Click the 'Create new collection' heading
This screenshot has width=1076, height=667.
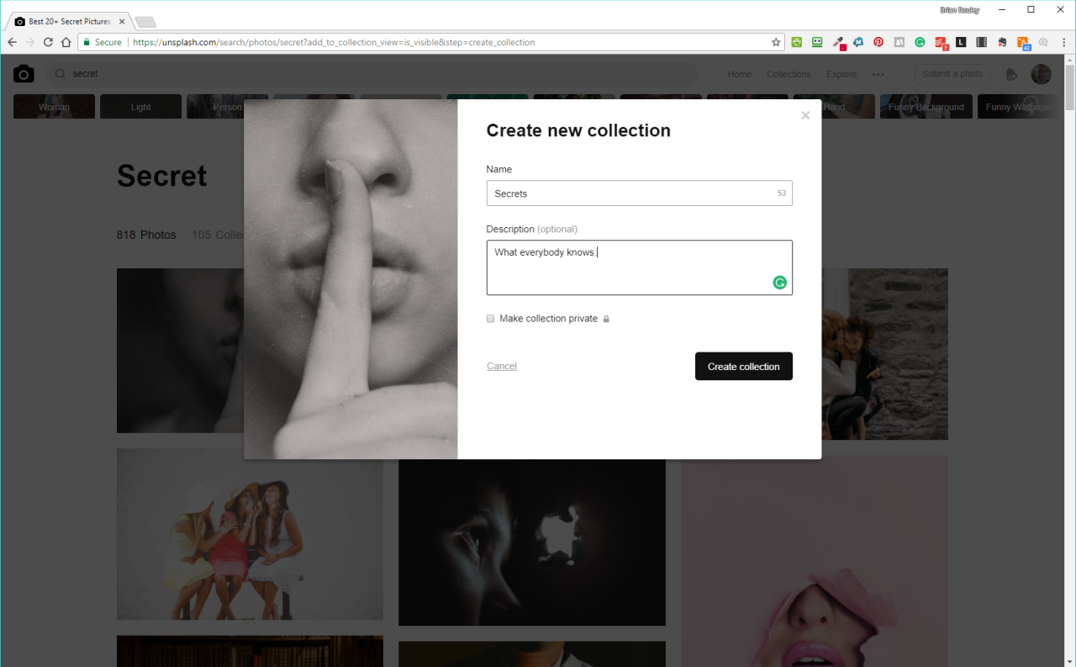(578, 130)
